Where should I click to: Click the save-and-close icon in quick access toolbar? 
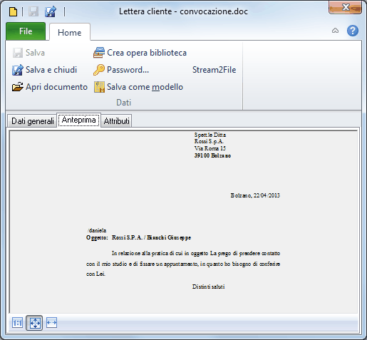tap(51, 11)
